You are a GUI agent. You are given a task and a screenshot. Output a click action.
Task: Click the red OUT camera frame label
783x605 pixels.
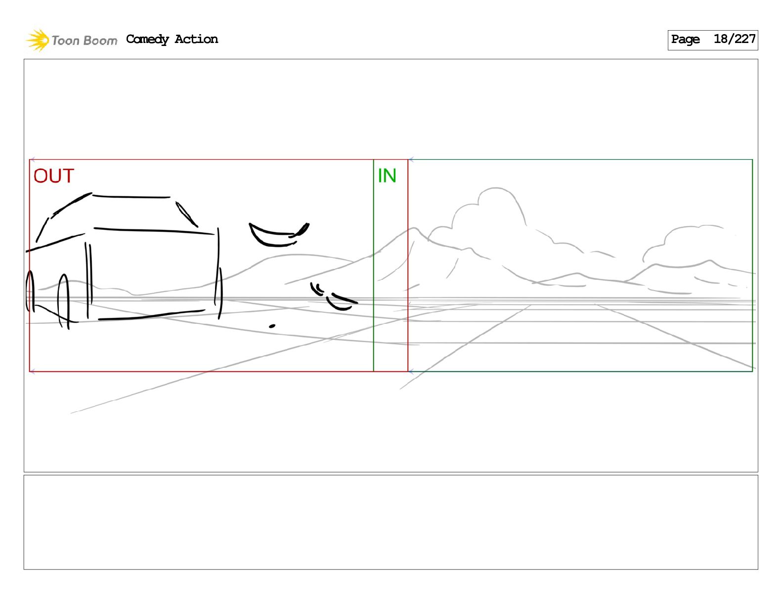[x=54, y=176]
